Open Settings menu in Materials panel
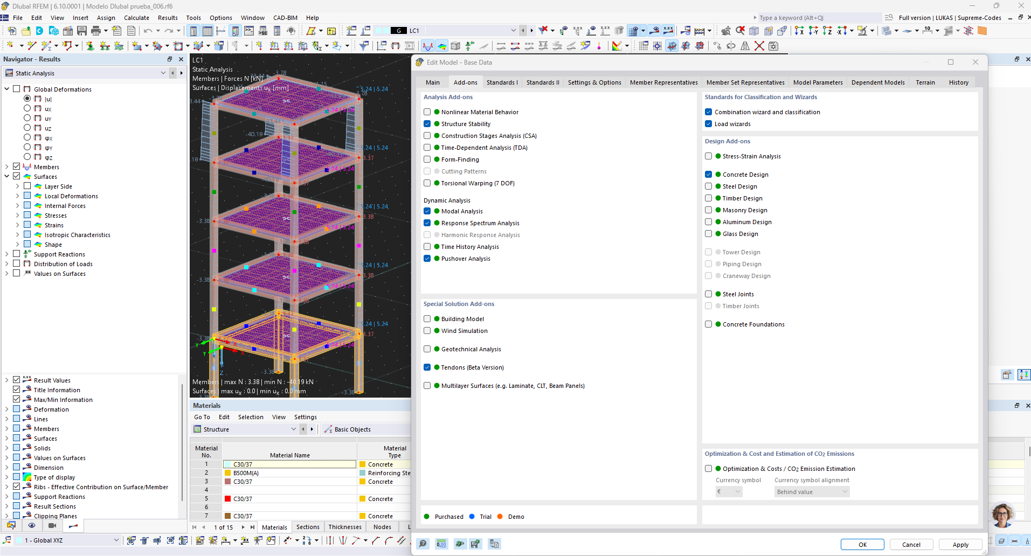Screen dimensions: 1031x556 [306, 417]
